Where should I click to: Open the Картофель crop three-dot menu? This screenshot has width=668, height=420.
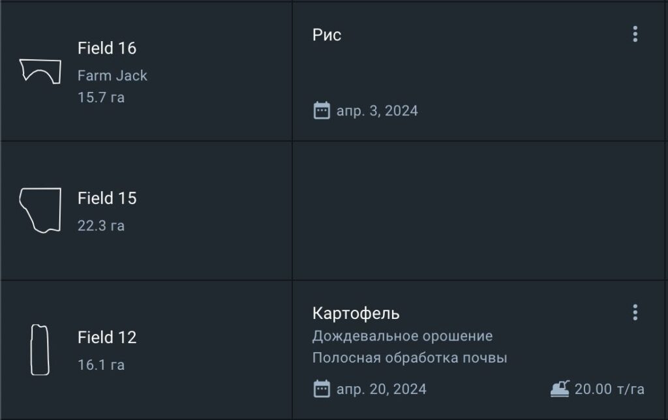click(x=635, y=312)
